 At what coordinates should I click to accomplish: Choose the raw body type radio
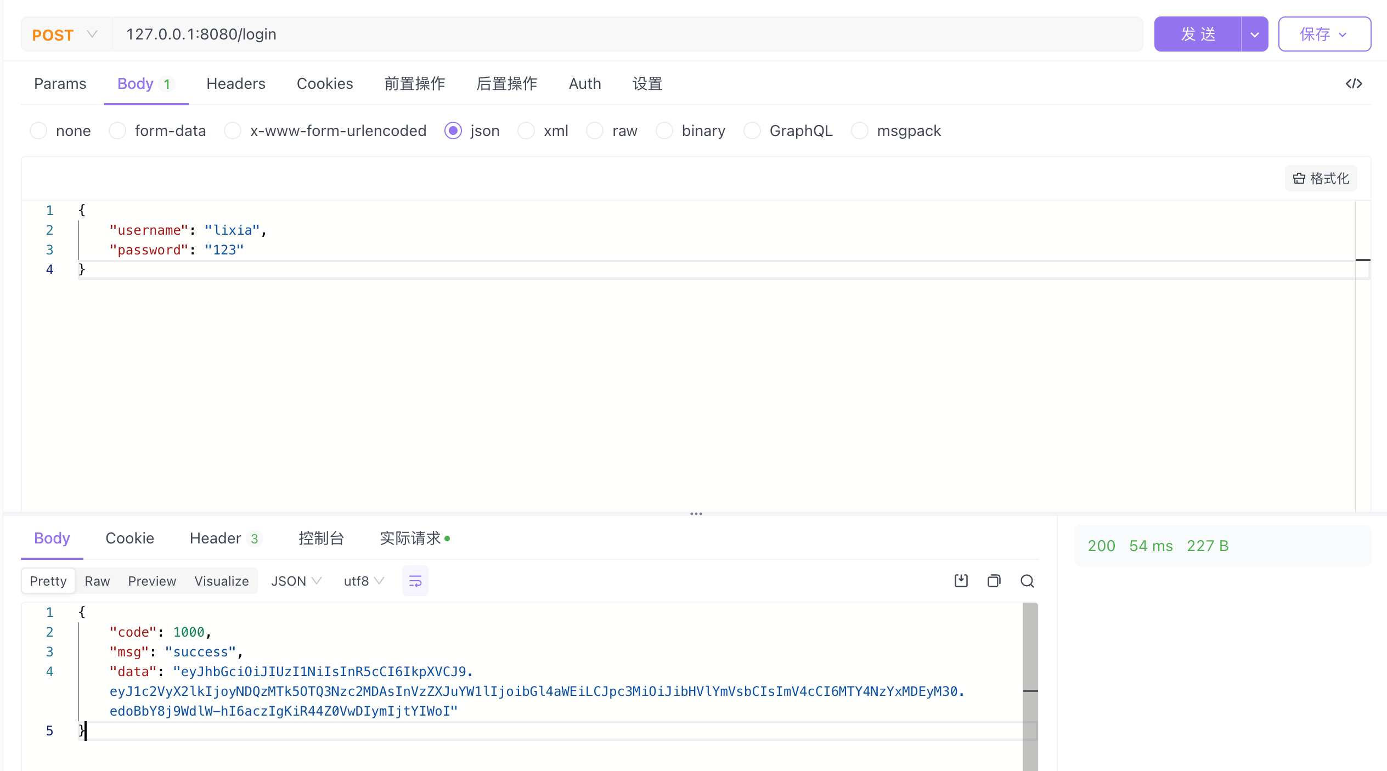tap(595, 131)
